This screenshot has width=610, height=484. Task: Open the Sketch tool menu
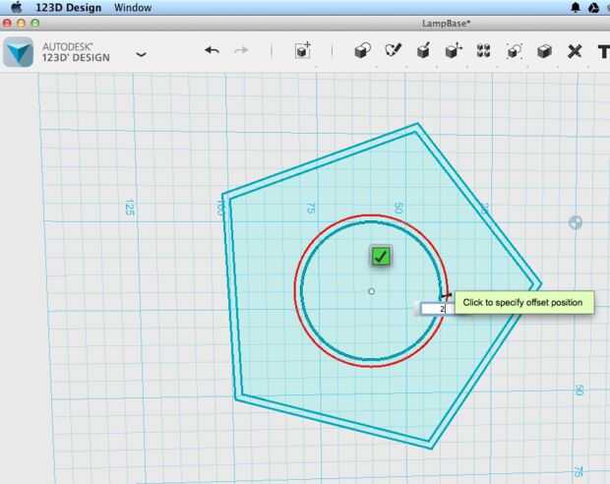click(393, 50)
